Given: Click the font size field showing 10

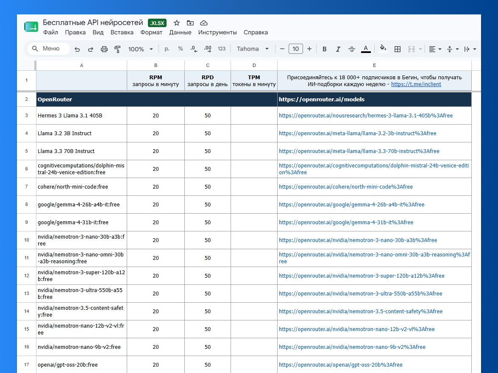Looking at the screenshot, I should pyautogui.click(x=296, y=49).
